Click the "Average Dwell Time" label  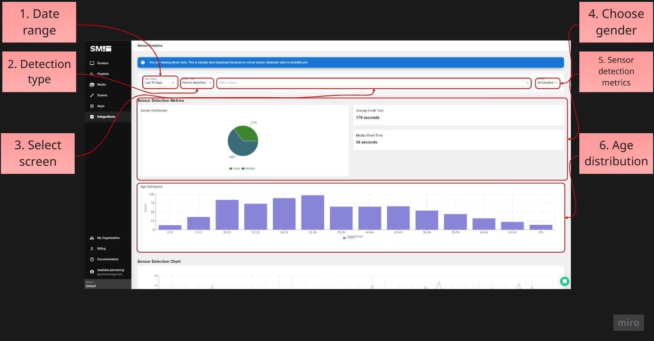point(370,111)
